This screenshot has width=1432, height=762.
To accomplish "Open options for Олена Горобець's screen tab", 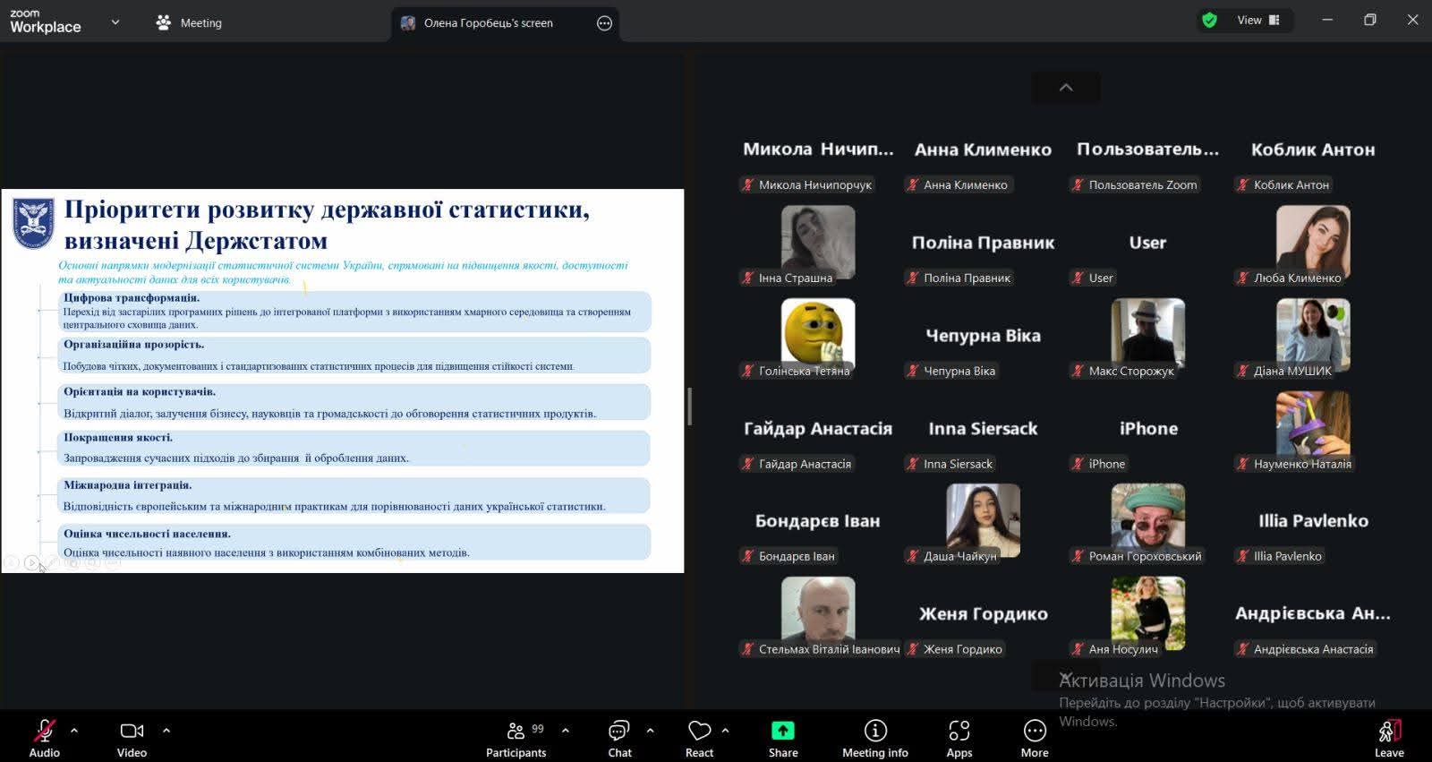I will pos(604,23).
